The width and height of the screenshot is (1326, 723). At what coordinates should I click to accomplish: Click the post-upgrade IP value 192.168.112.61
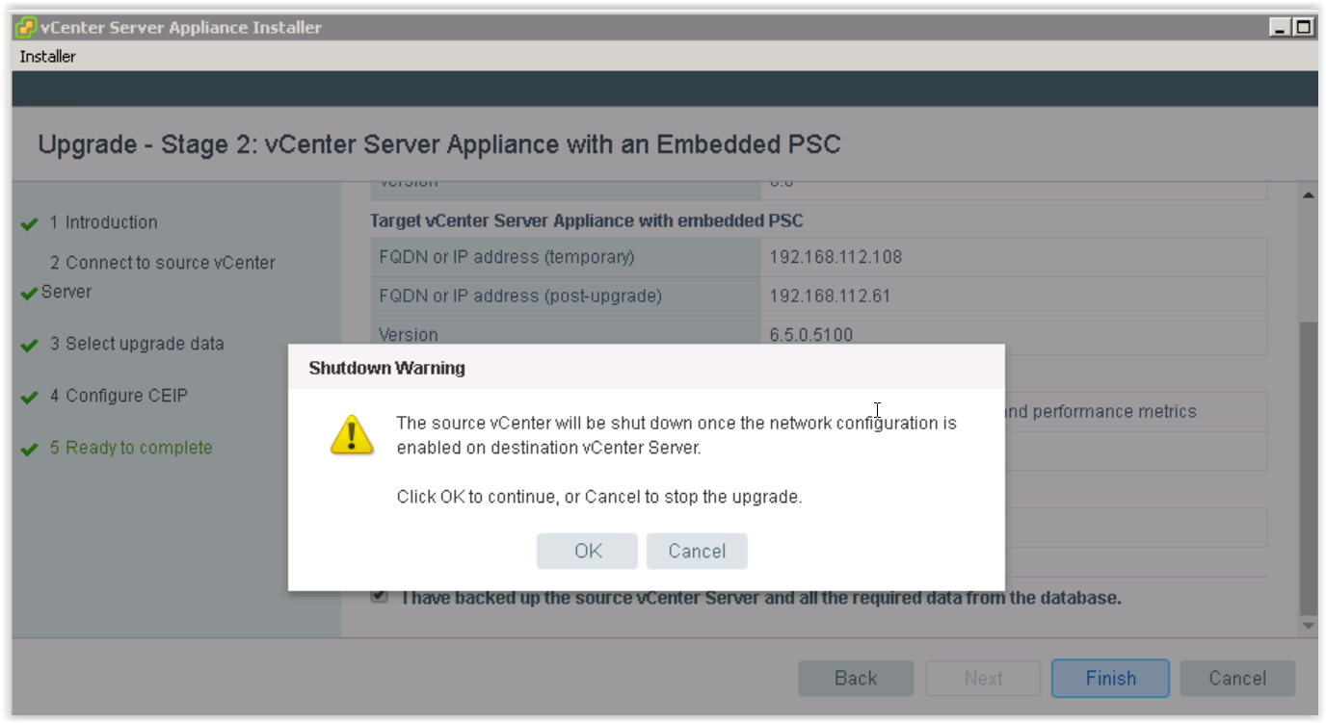coord(830,296)
